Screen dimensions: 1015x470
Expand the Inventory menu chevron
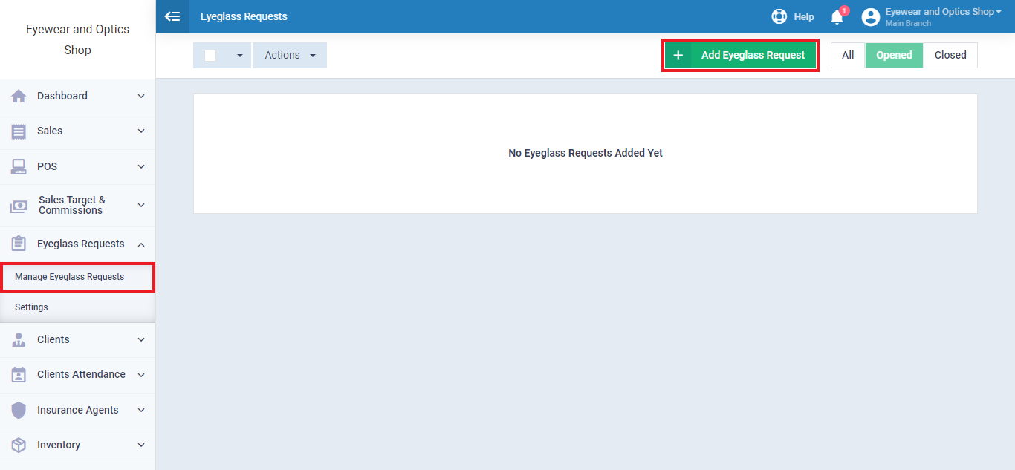point(141,445)
